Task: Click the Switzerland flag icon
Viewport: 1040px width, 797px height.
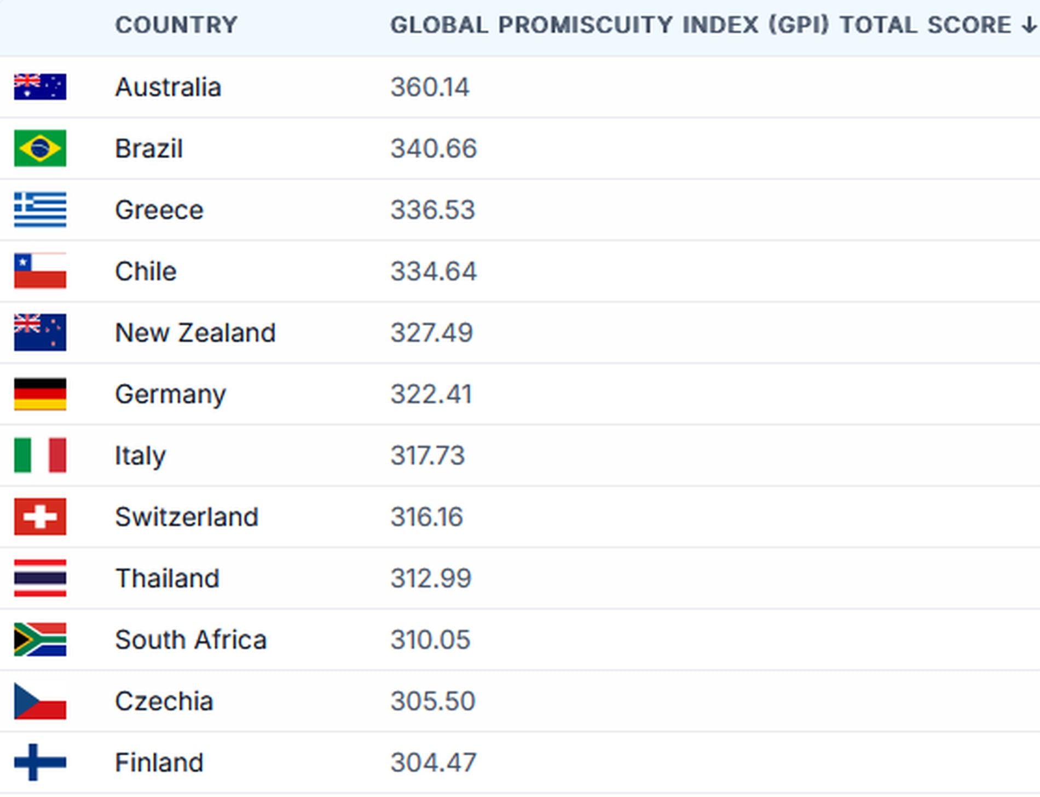Action: point(40,517)
